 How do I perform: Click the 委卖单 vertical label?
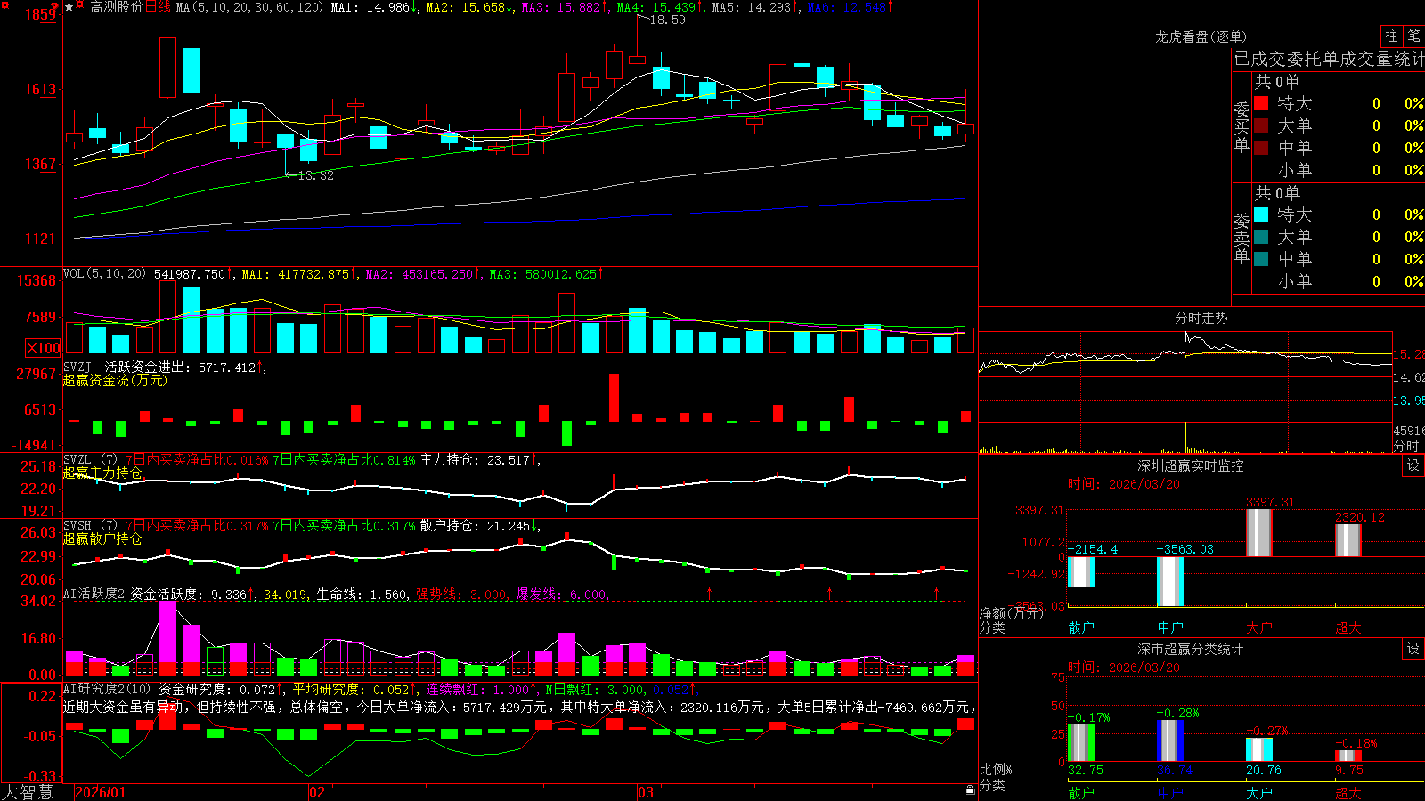click(x=1242, y=238)
